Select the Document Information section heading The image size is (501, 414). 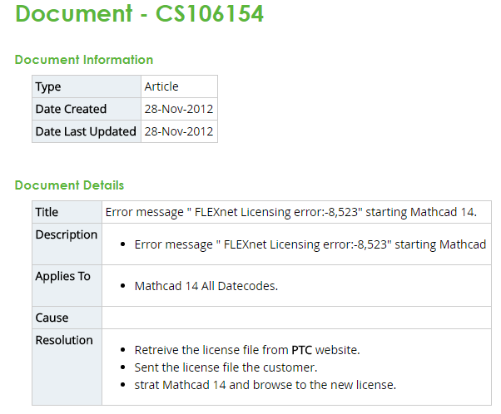pyautogui.click(x=84, y=60)
